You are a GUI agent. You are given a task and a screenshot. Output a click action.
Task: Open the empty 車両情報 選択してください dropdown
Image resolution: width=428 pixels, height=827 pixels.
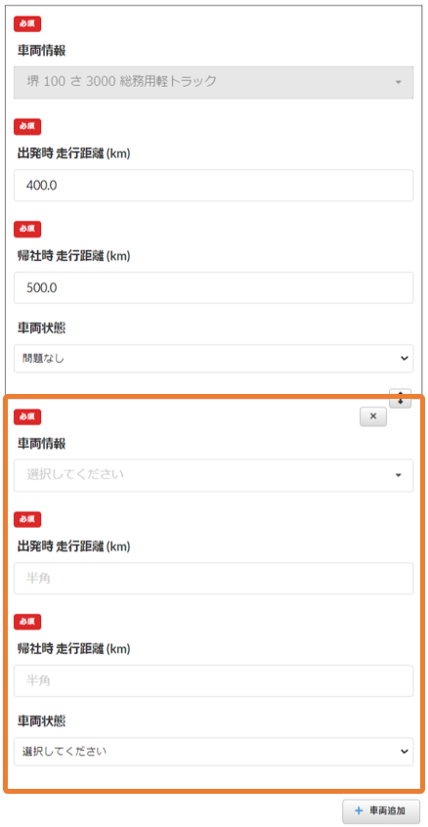[213, 475]
